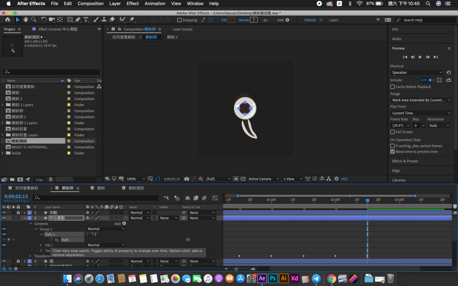
Task: Click the Path stopwatch icon
Action: [x=51, y=240]
